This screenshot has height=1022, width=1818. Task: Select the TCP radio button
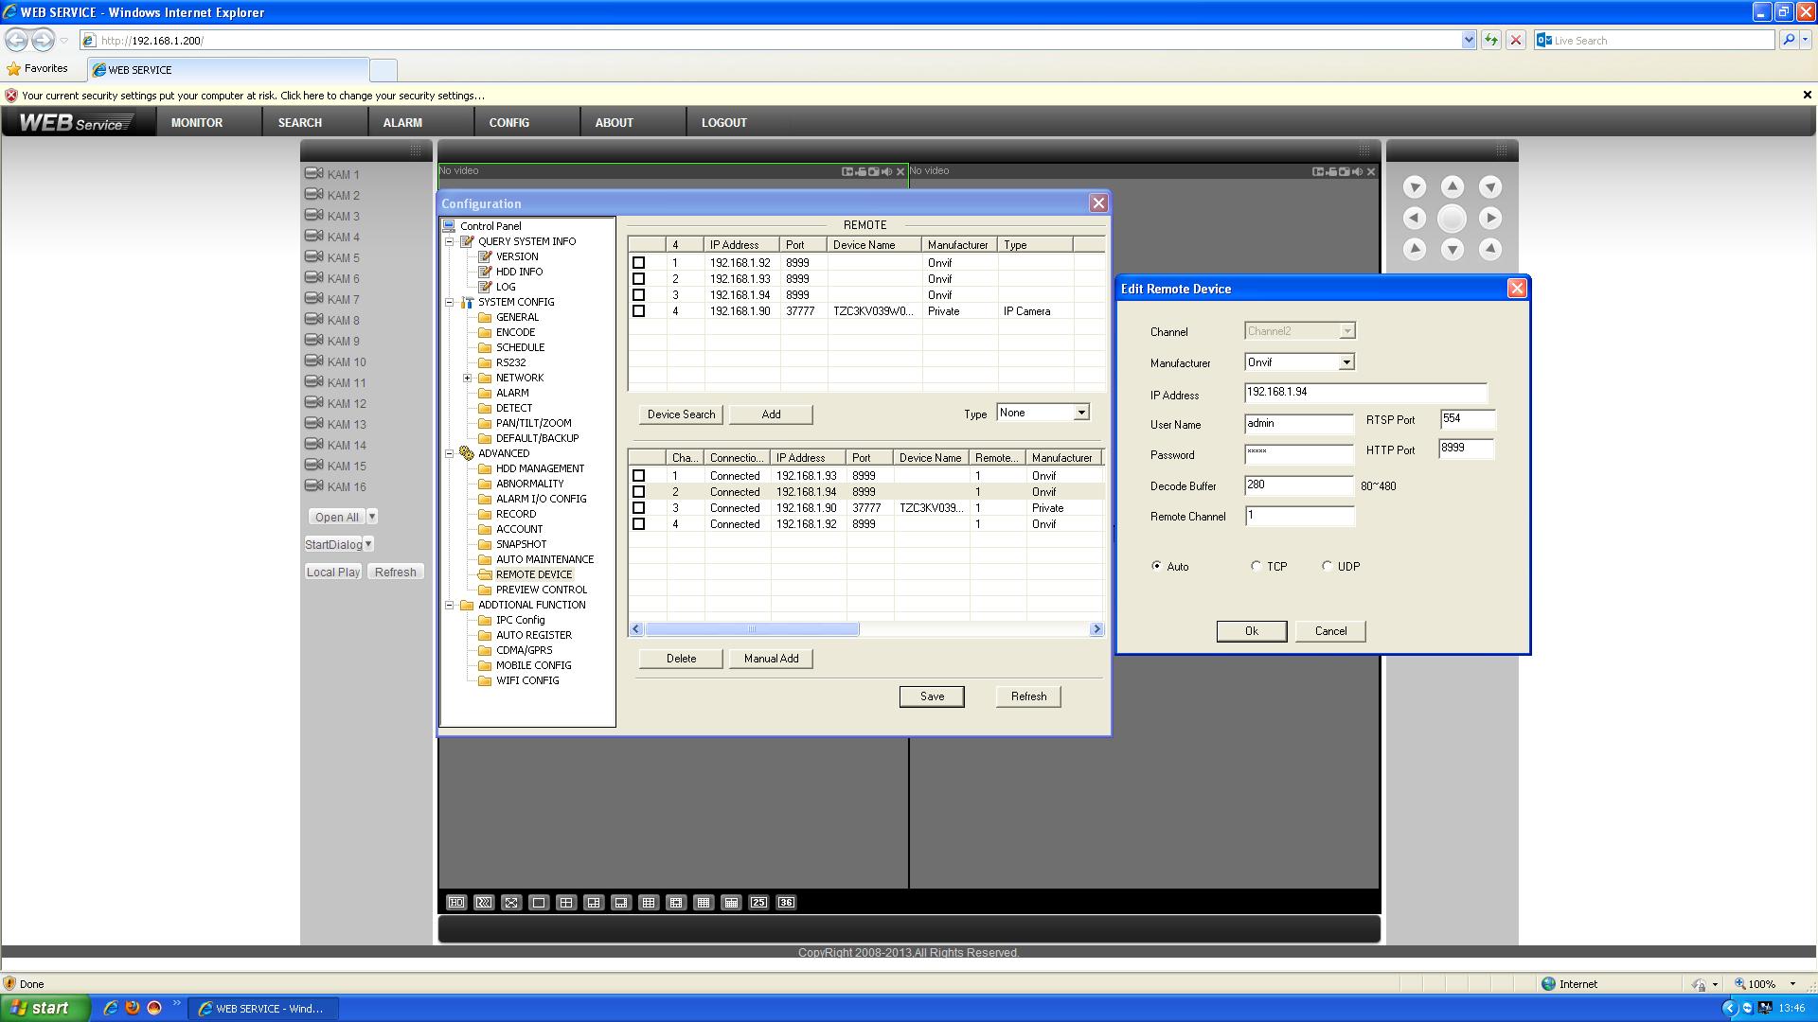coord(1257,566)
